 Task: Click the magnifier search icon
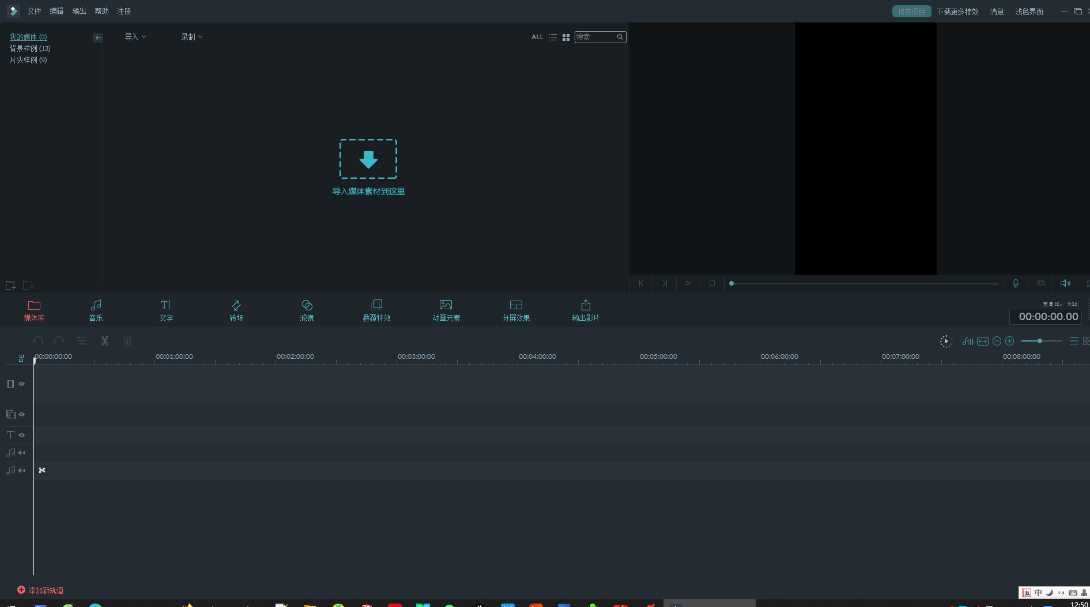[x=620, y=37]
